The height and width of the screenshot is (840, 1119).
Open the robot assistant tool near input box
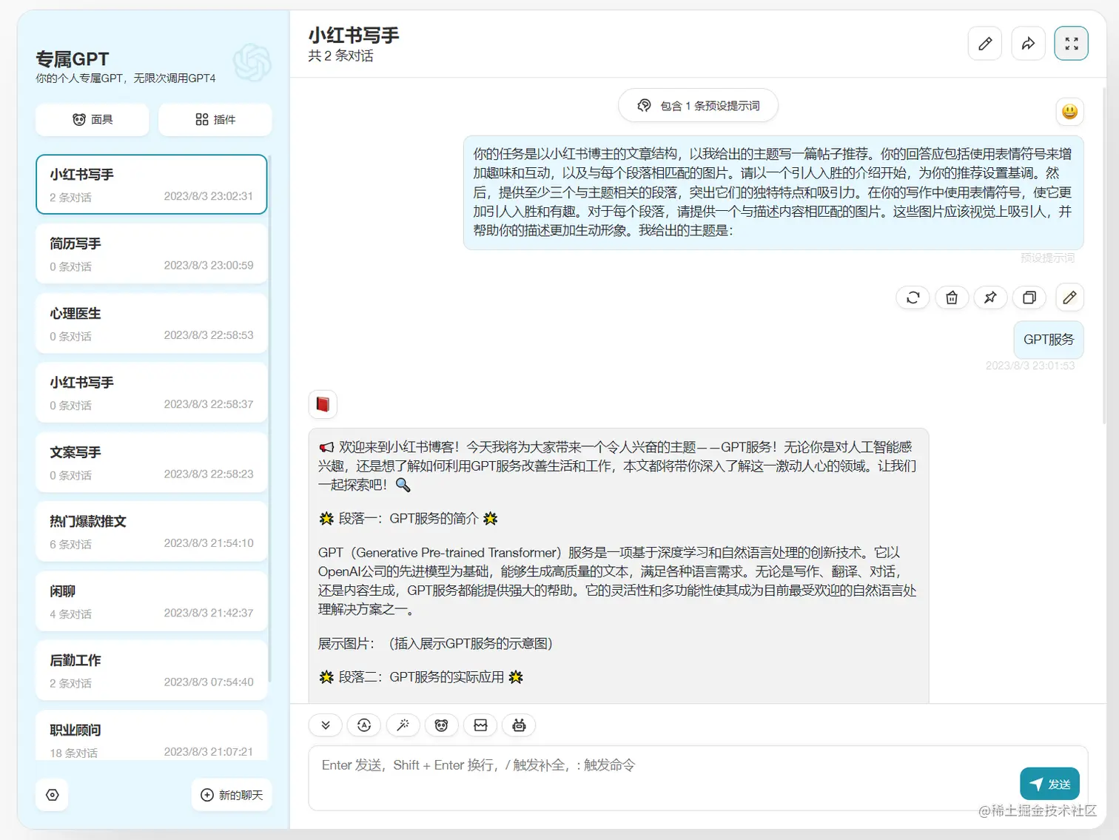point(519,725)
